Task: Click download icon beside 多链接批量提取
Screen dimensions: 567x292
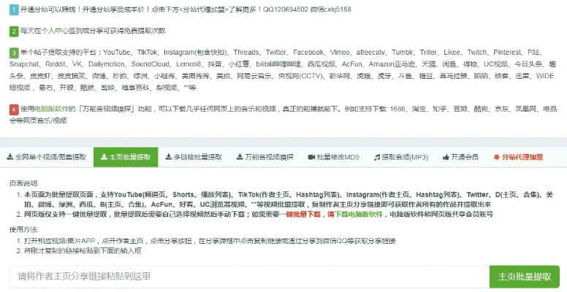Action: [168, 157]
